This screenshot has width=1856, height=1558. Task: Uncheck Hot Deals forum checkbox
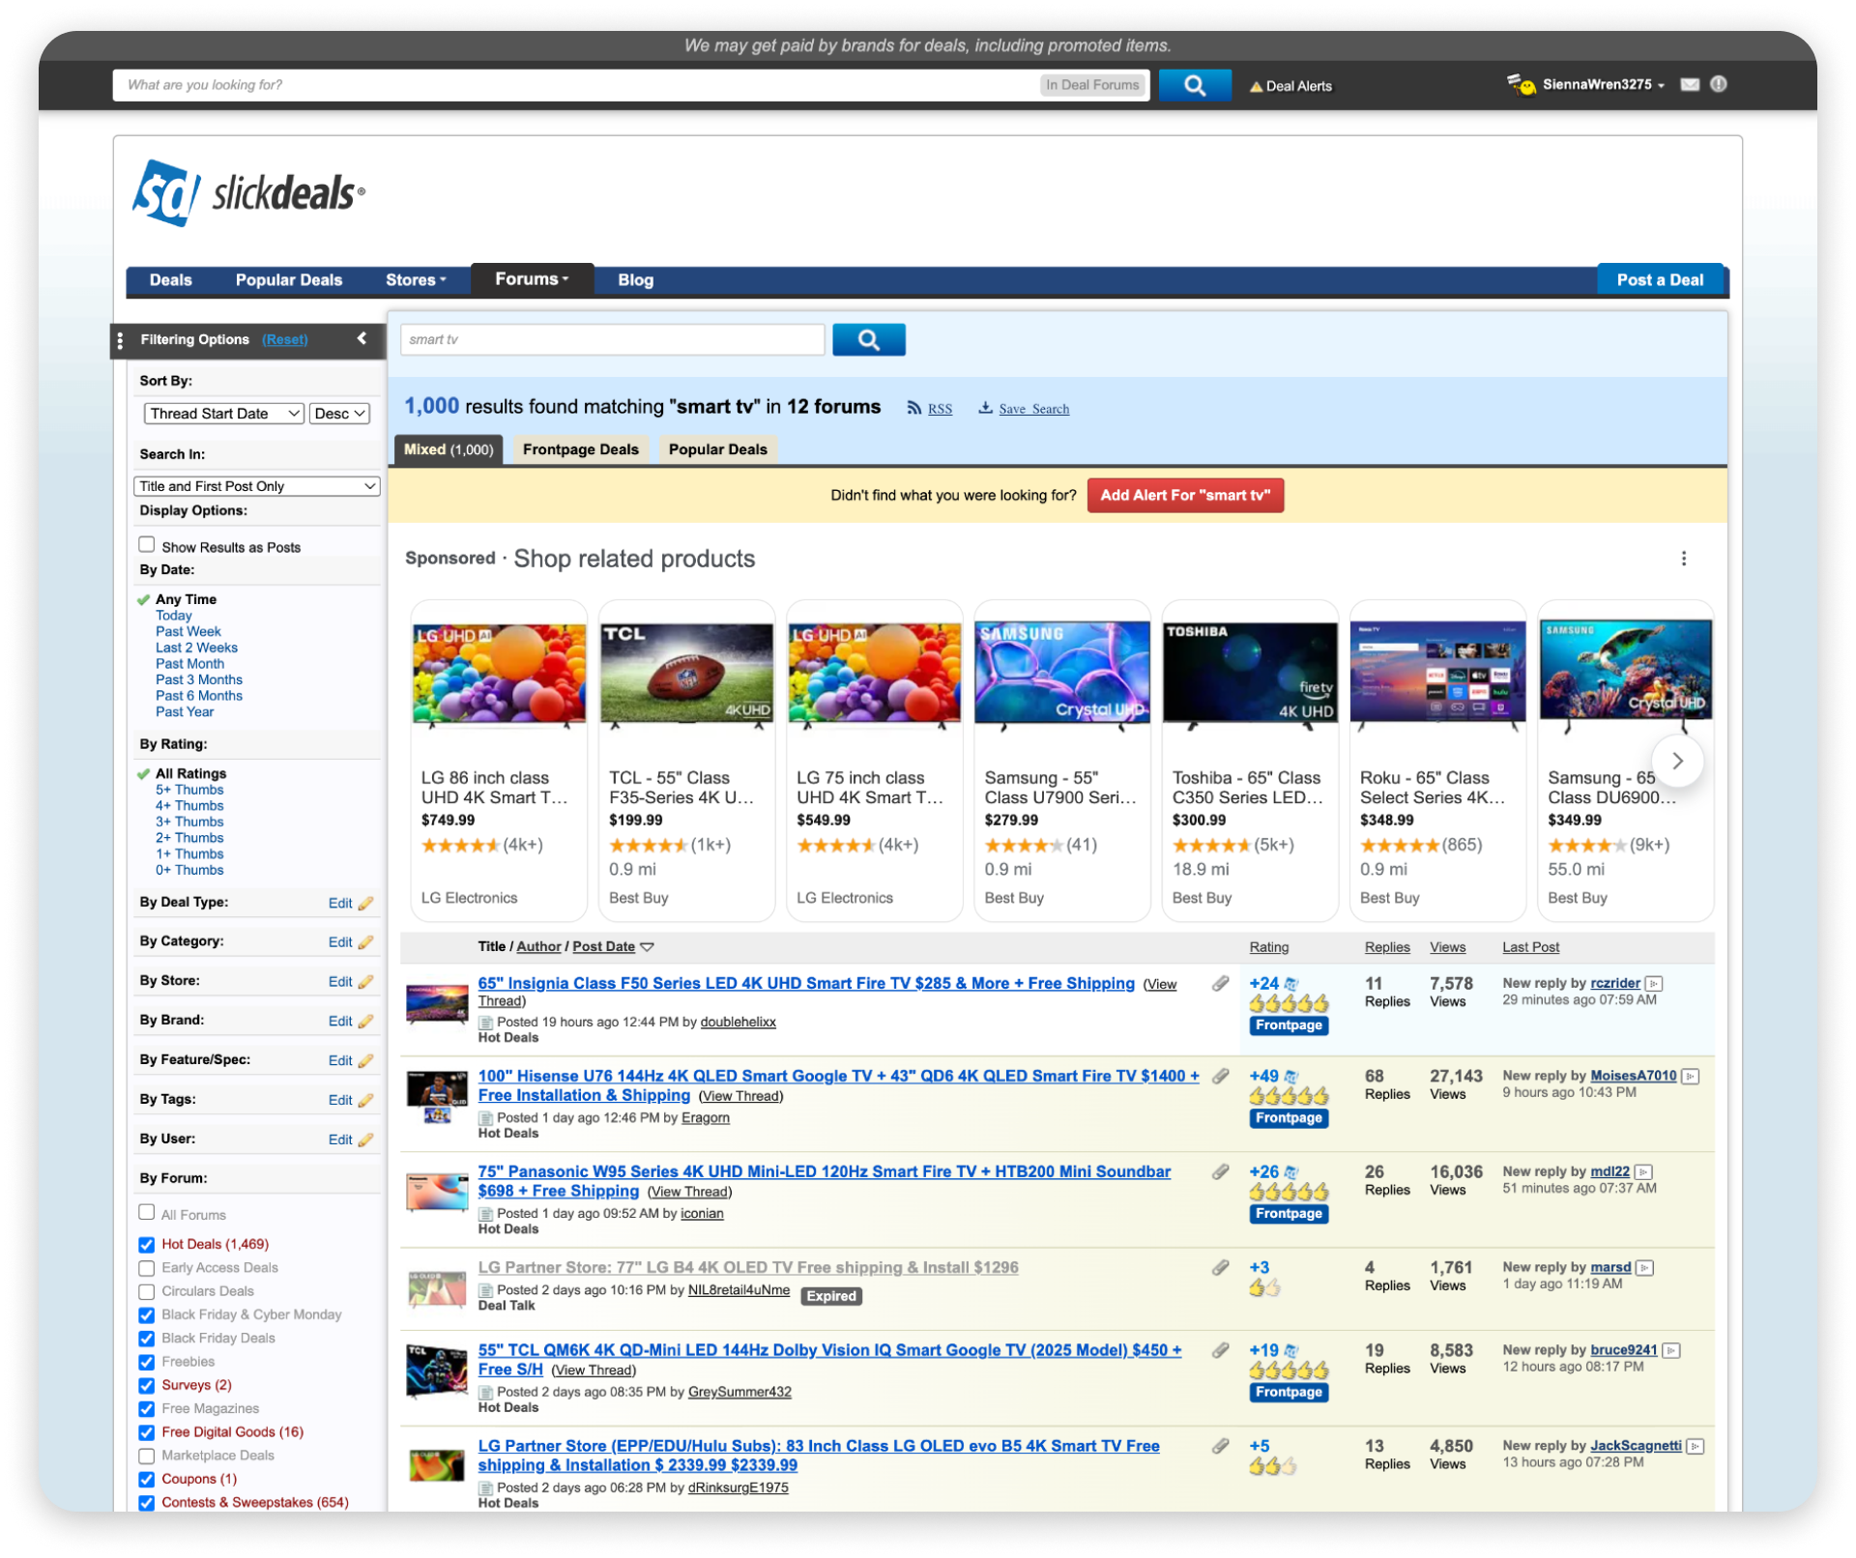coord(147,1245)
